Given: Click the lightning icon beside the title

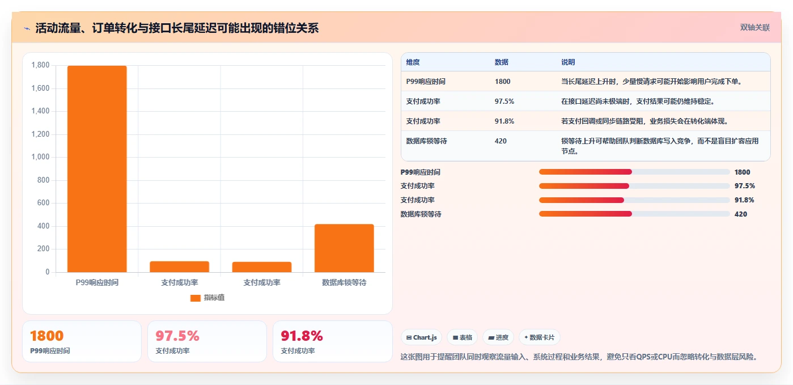Looking at the screenshot, I should click(27, 28).
